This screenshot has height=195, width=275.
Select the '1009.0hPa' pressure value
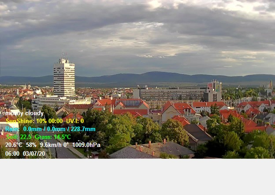[86, 145]
